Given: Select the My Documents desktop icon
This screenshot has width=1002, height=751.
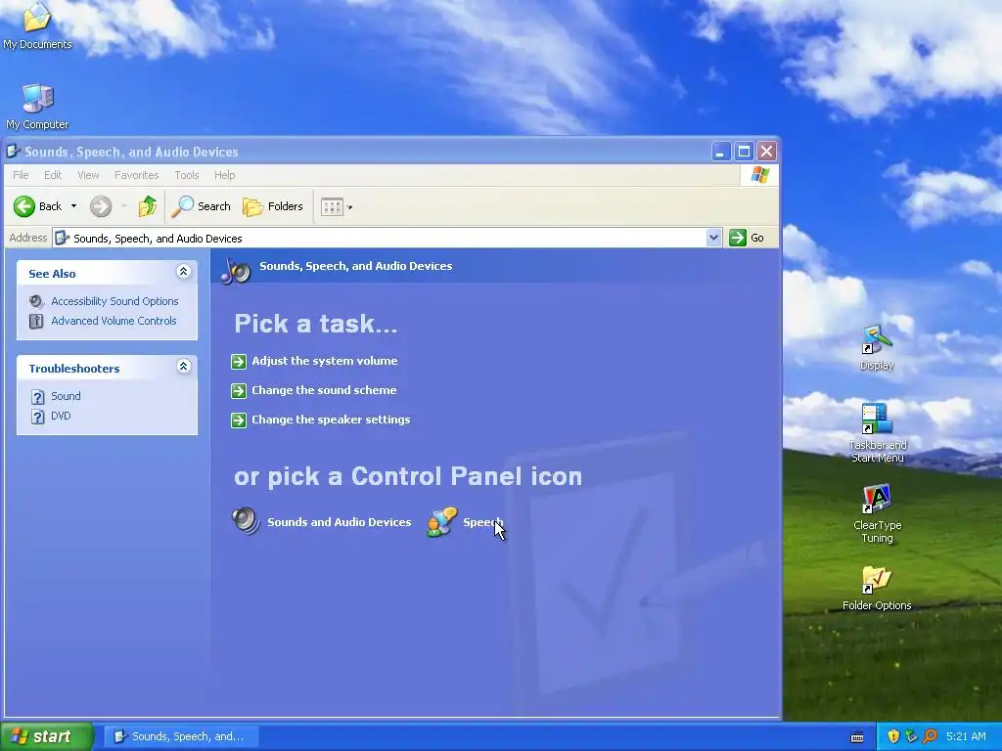Looking at the screenshot, I should point(37,25).
